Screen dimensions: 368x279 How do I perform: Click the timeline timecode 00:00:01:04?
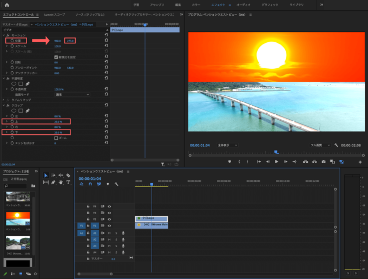[90, 179]
